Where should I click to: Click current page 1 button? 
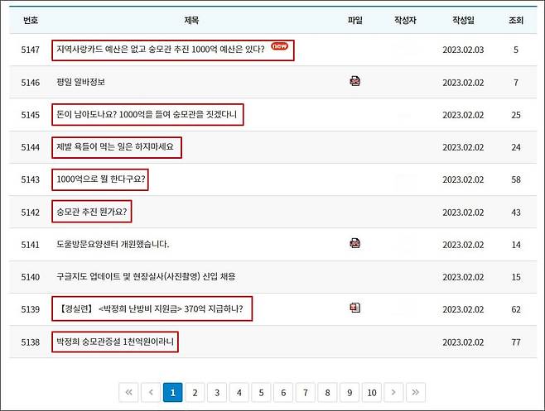[172, 392]
